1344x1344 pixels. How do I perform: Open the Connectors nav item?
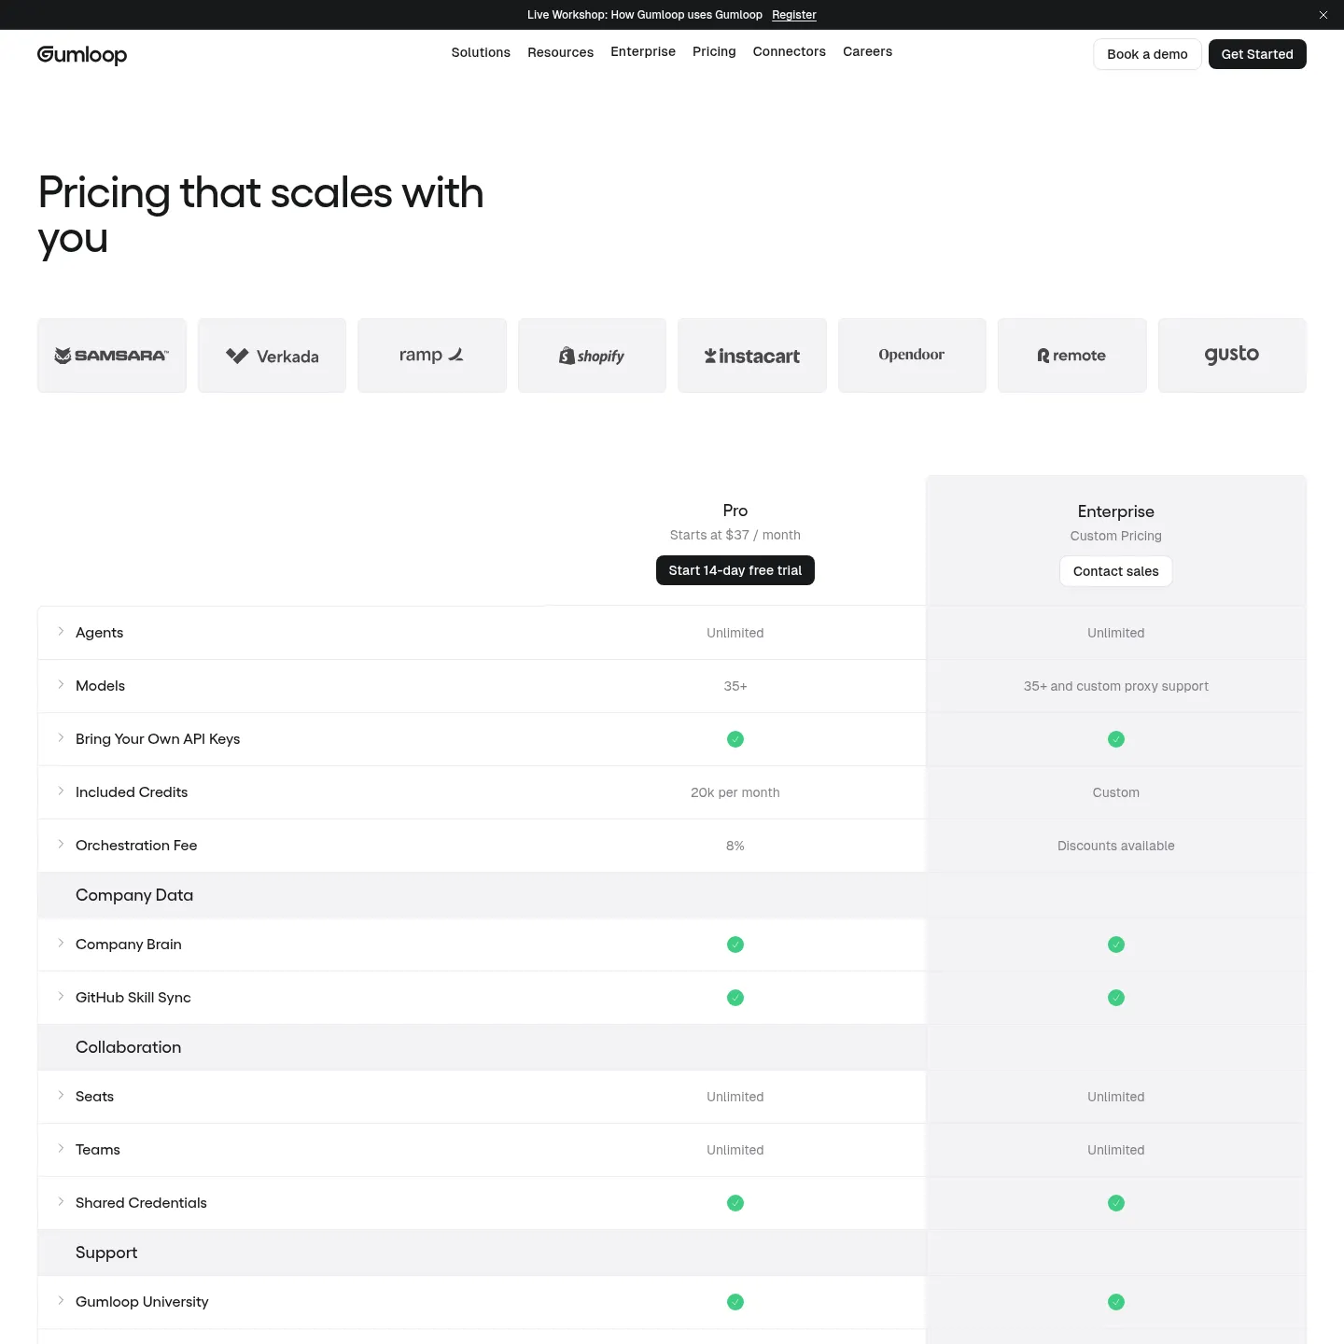790,51
